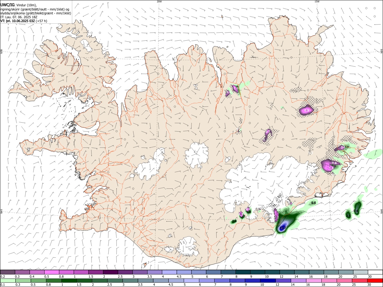Select the pale green swatch labeled 0.1

coord(8,280)
